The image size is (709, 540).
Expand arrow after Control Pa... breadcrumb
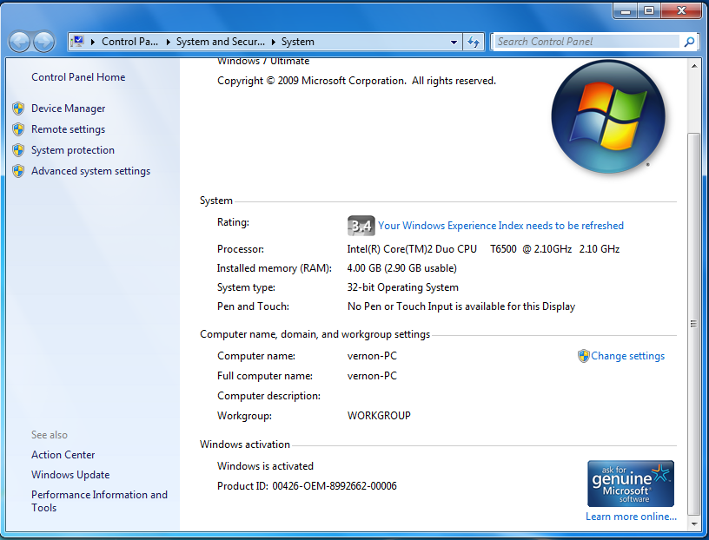click(x=168, y=42)
